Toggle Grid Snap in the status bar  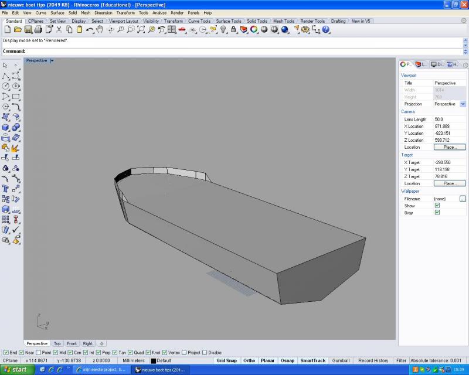coord(226,361)
